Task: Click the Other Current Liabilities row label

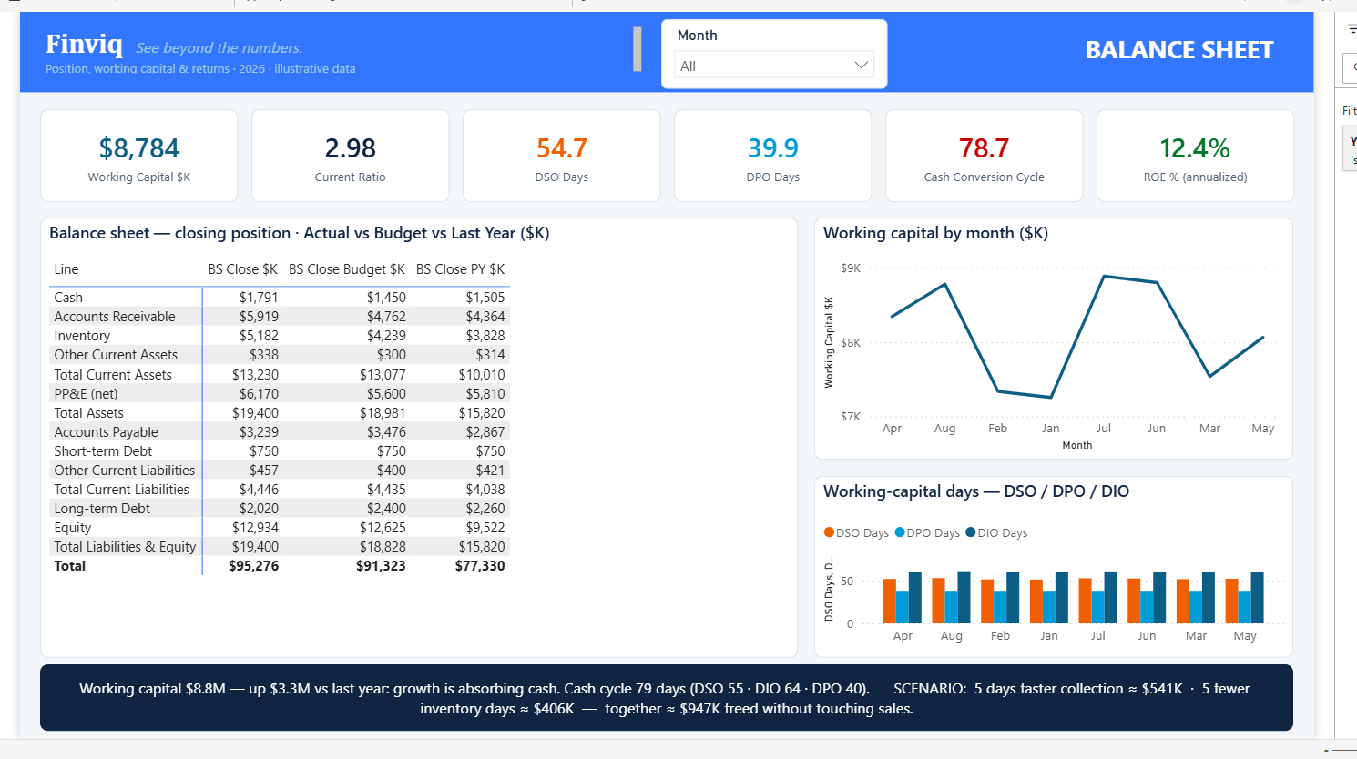Action: tap(125, 471)
